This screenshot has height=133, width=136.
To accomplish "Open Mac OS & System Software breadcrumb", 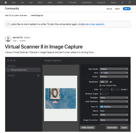I will point(16,16).
